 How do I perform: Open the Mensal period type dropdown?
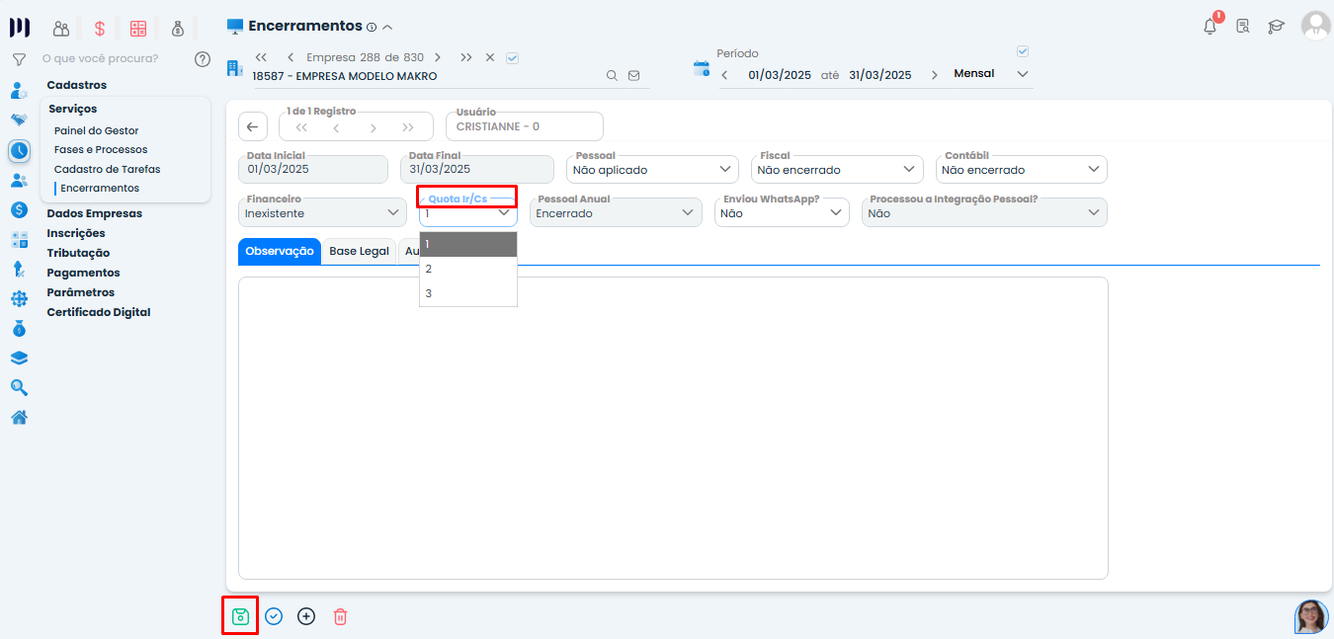(991, 74)
